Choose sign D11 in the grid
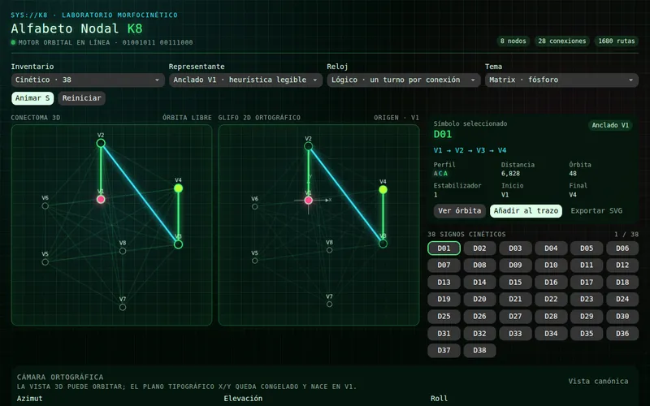 (x=587, y=266)
